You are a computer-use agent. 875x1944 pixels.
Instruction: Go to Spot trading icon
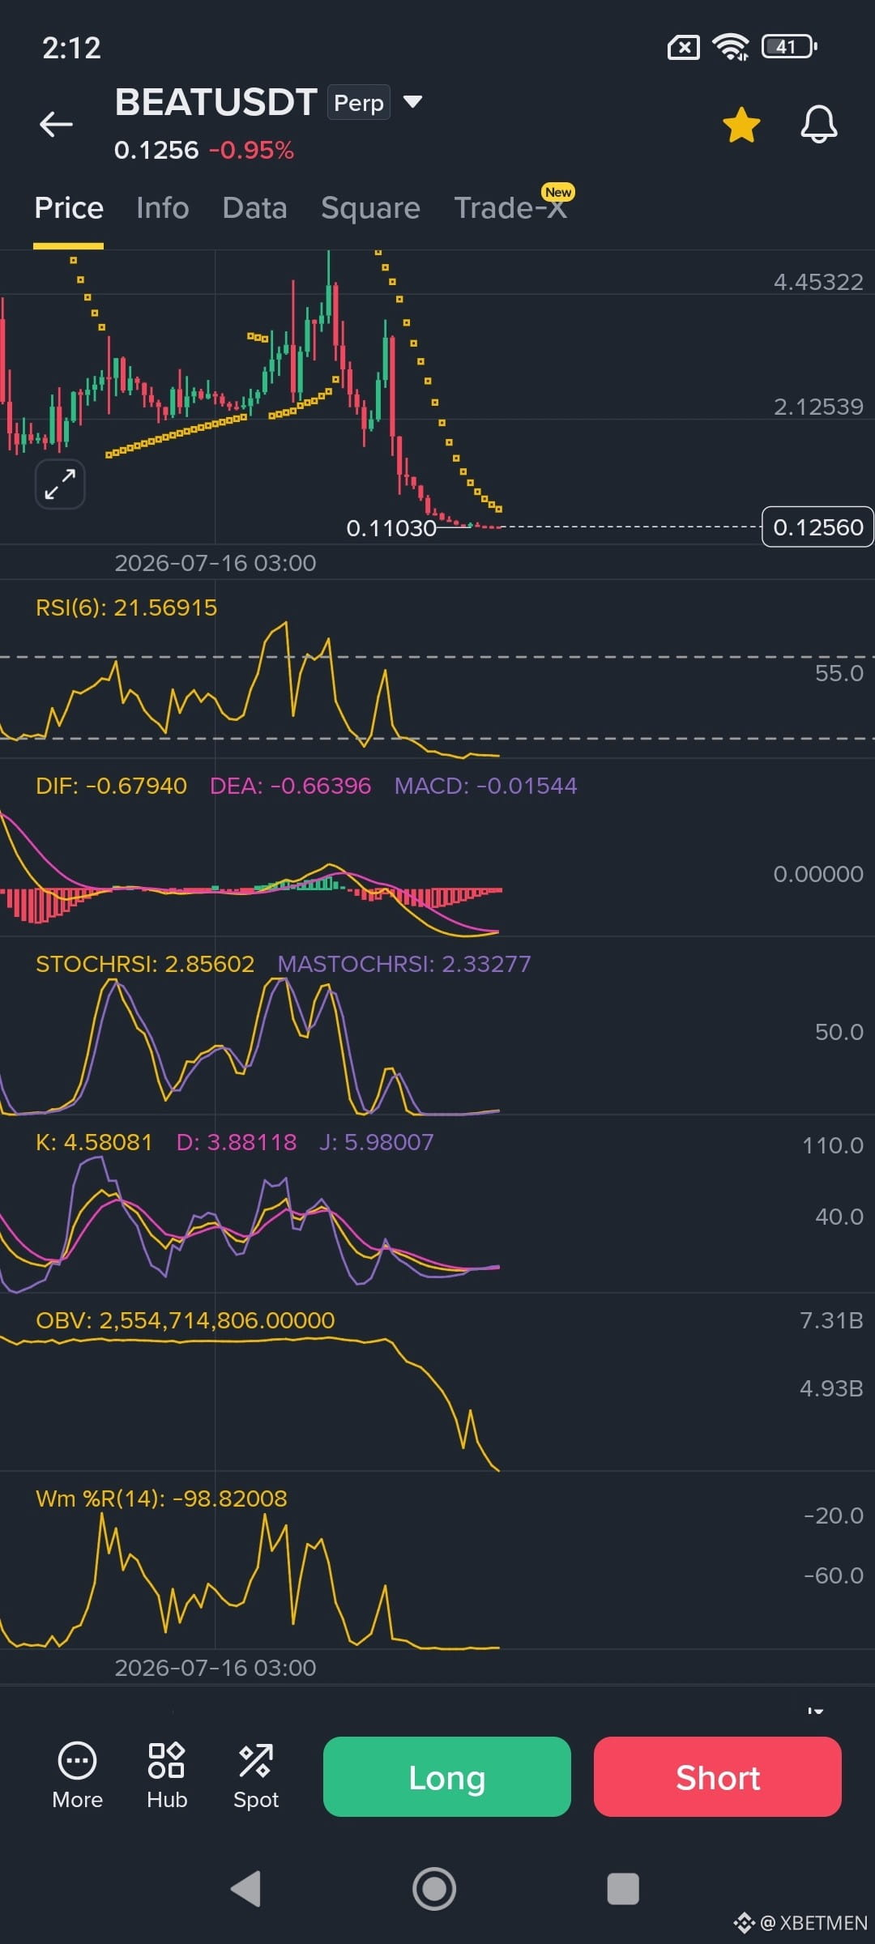(x=256, y=1776)
